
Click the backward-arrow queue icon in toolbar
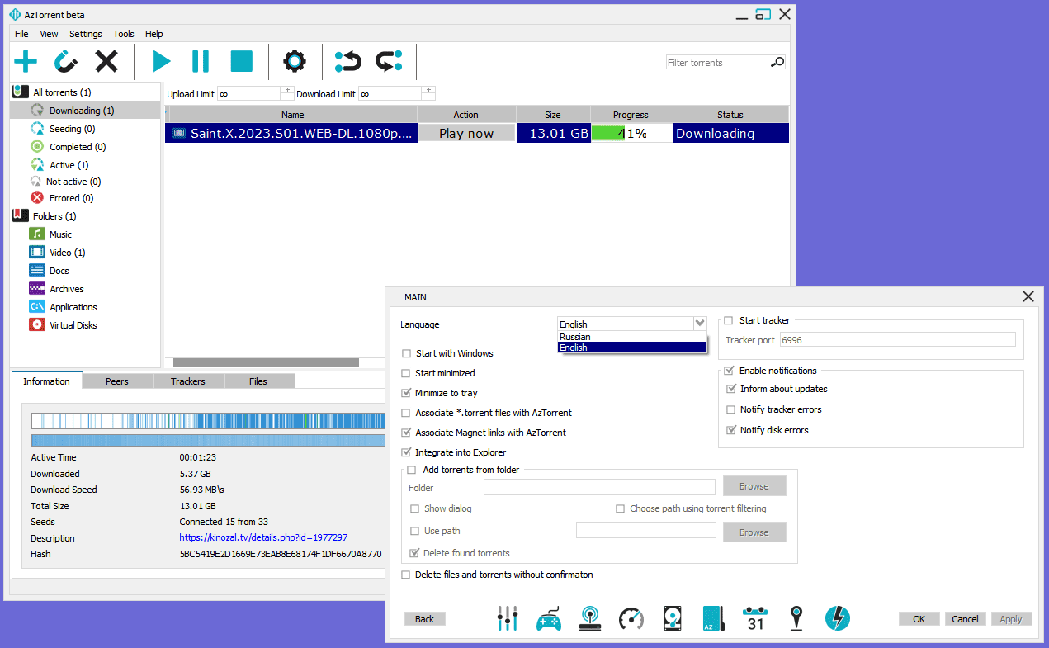coord(348,61)
